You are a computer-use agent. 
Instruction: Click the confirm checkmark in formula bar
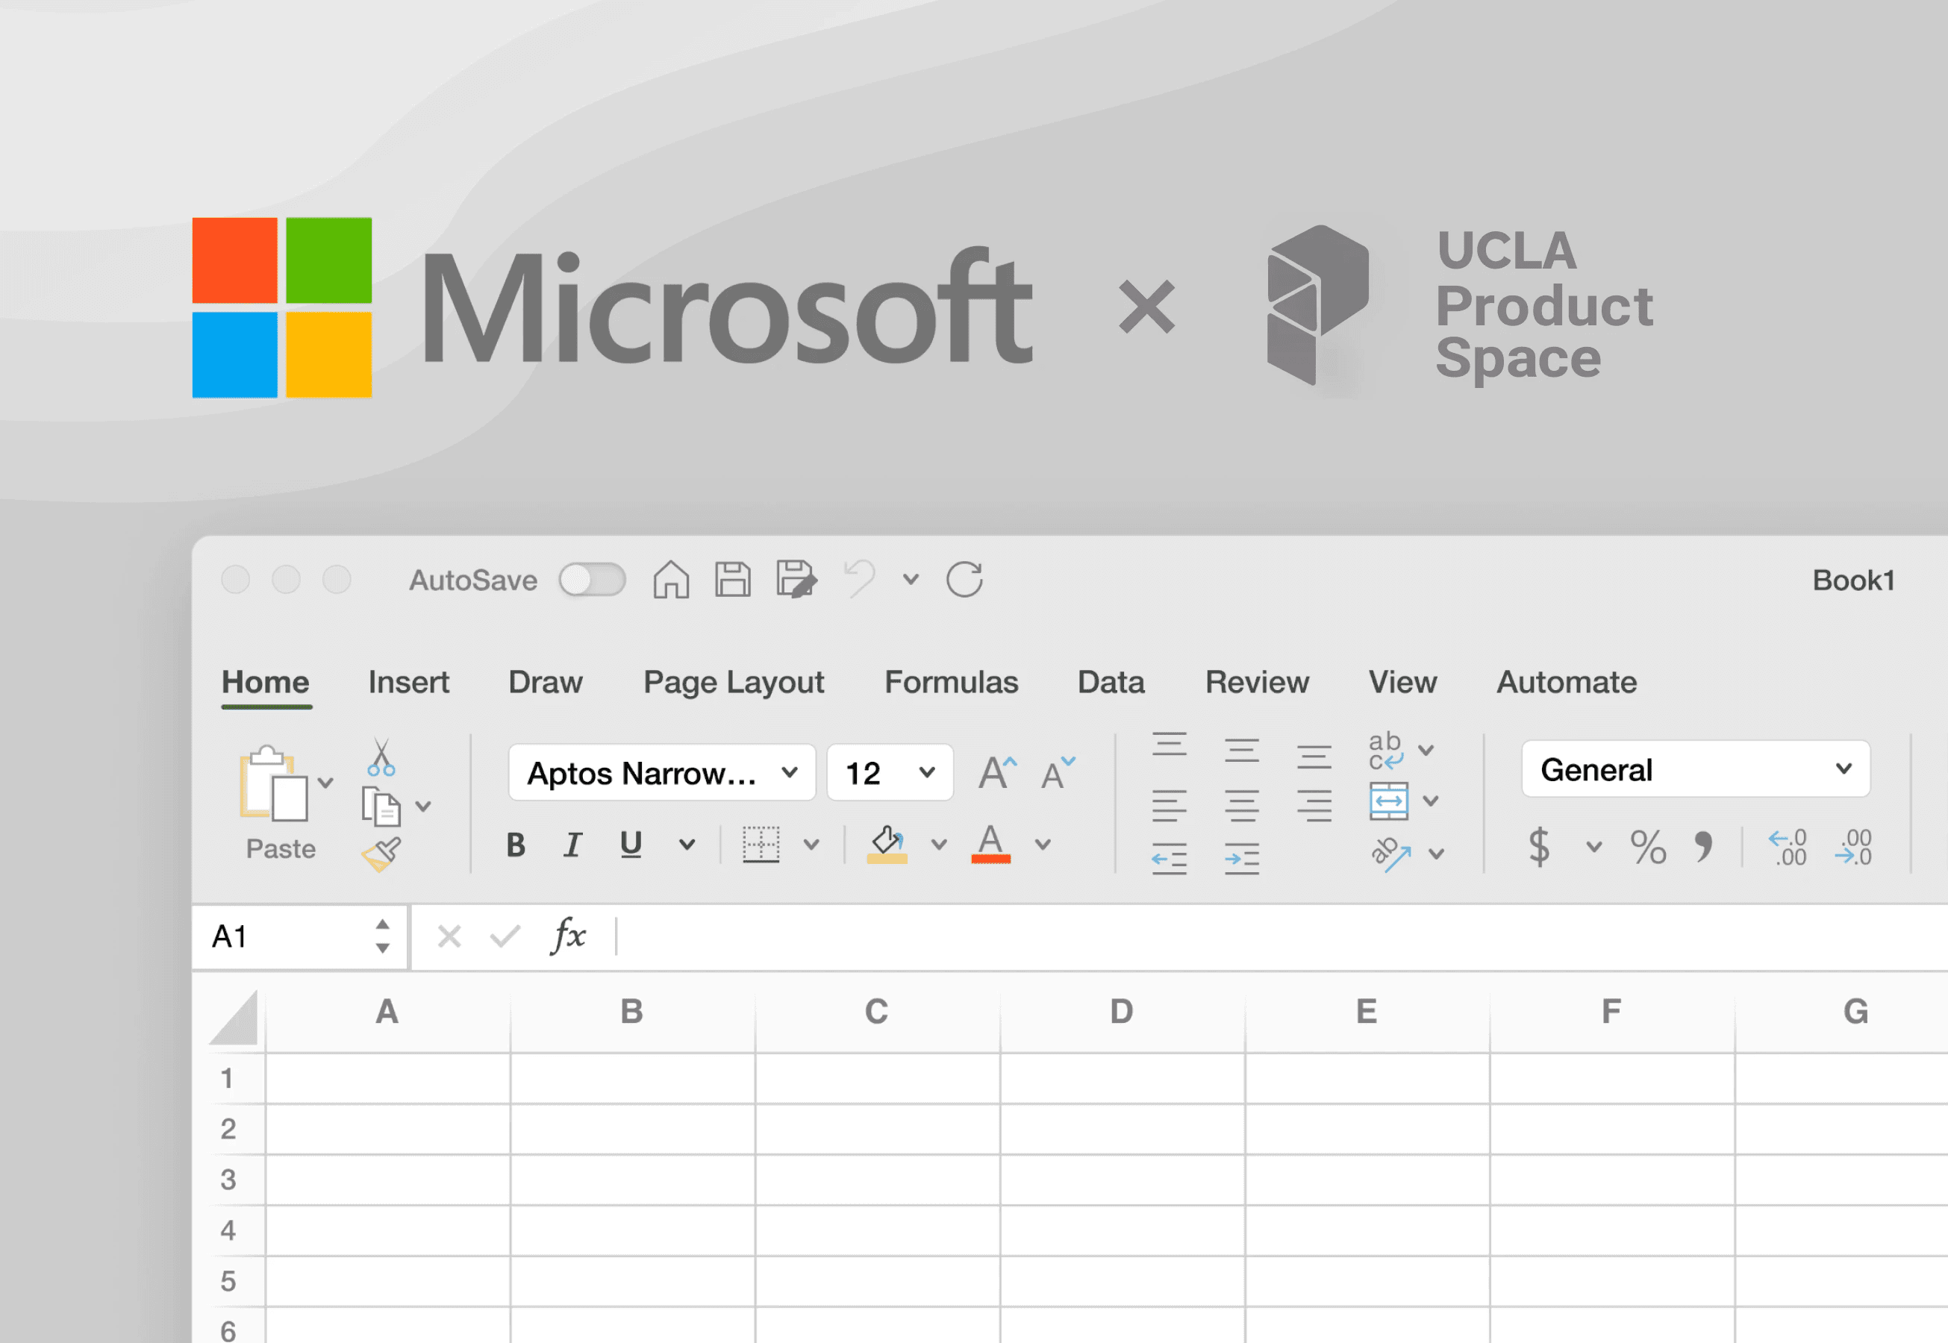click(505, 936)
